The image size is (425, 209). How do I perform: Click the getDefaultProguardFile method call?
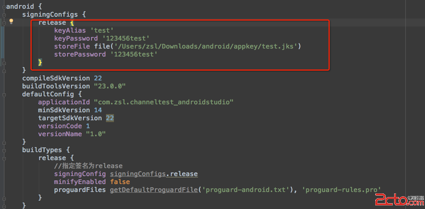click(x=154, y=190)
